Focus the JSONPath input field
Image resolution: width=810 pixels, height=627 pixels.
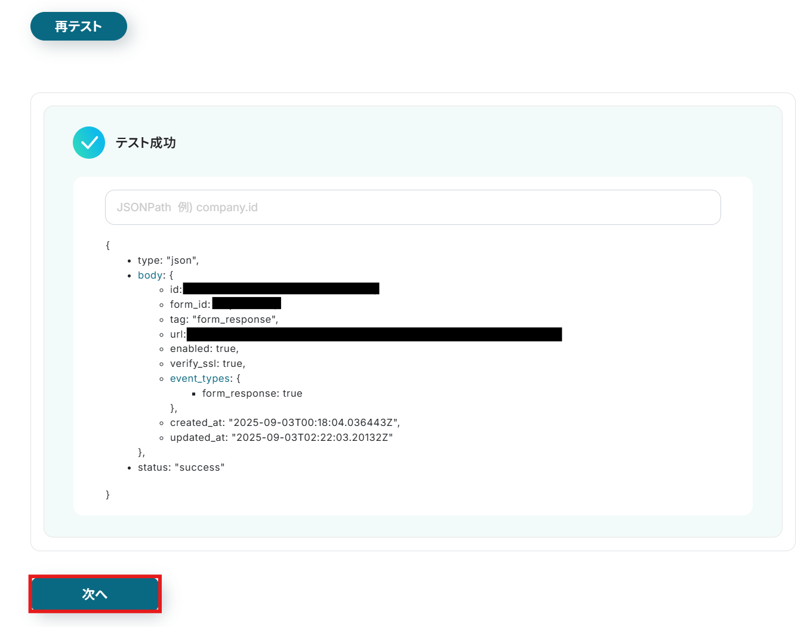click(412, 207)
